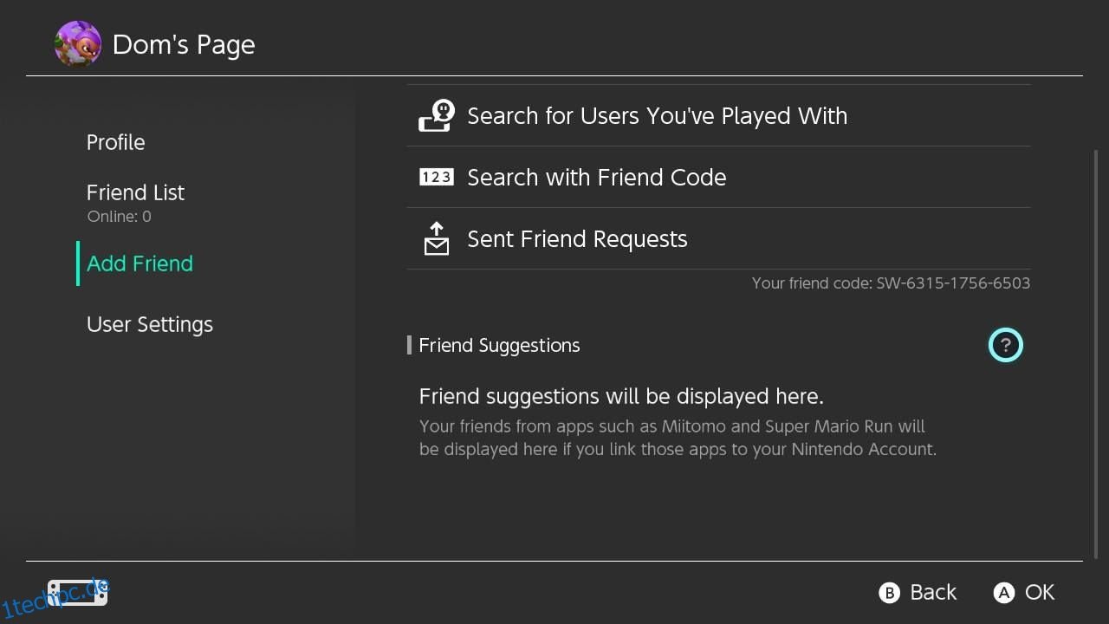Click the played-with users search icon

436,115
